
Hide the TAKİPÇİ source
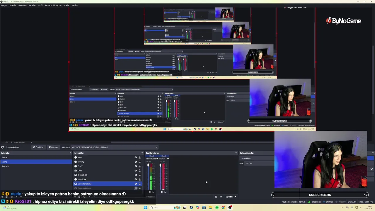136,162
